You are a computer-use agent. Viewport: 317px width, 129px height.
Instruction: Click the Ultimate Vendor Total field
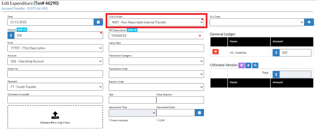click(296, 74)
